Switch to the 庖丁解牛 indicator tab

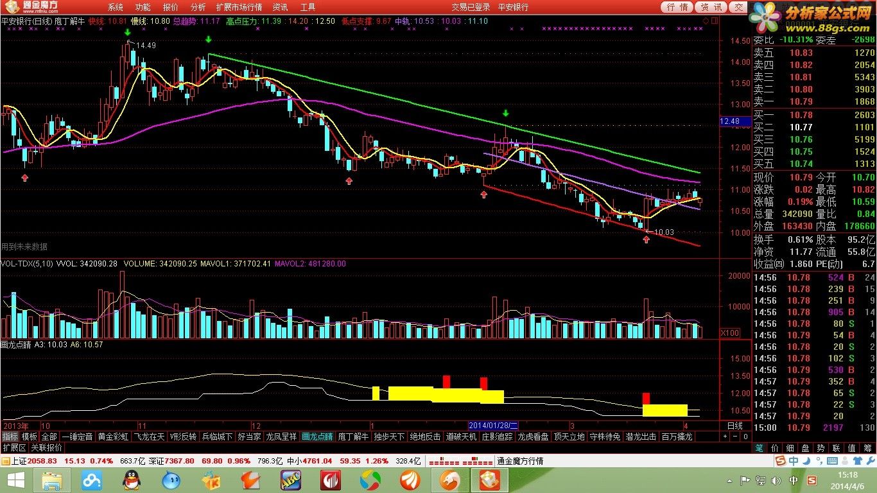tap(354, 437)
